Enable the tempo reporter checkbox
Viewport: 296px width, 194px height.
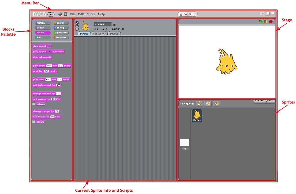pos(33,122)
